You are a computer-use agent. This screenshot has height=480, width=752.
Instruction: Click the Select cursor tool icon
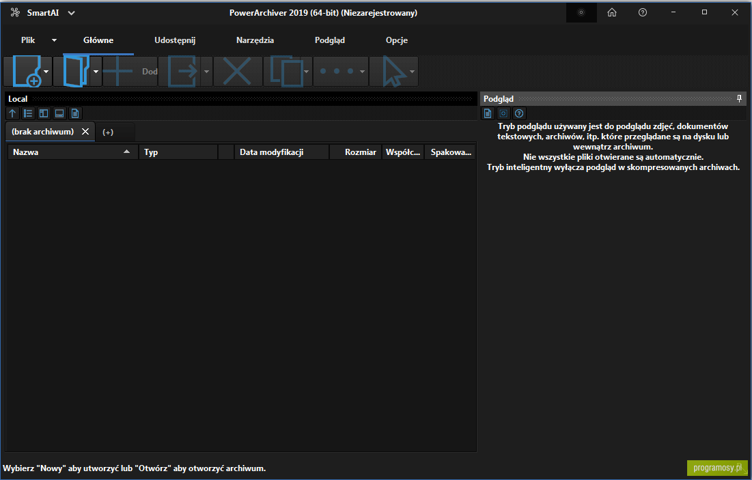[x=394, y=72]
